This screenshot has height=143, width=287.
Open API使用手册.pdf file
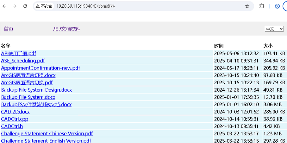(x=18, y=54)
